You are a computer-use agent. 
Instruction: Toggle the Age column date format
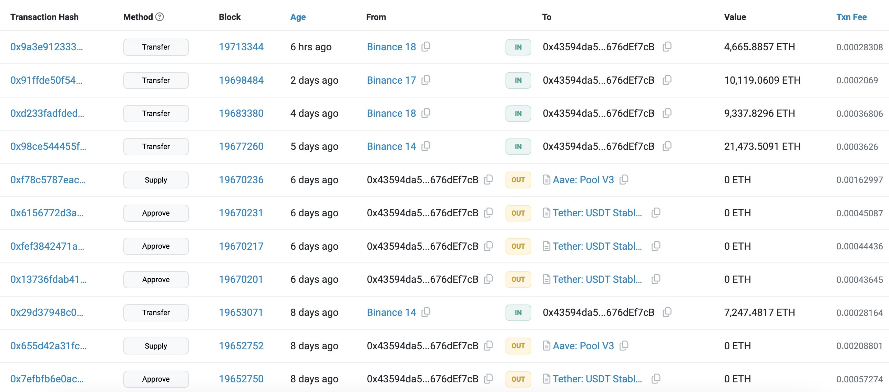click(x=298, y=17)
